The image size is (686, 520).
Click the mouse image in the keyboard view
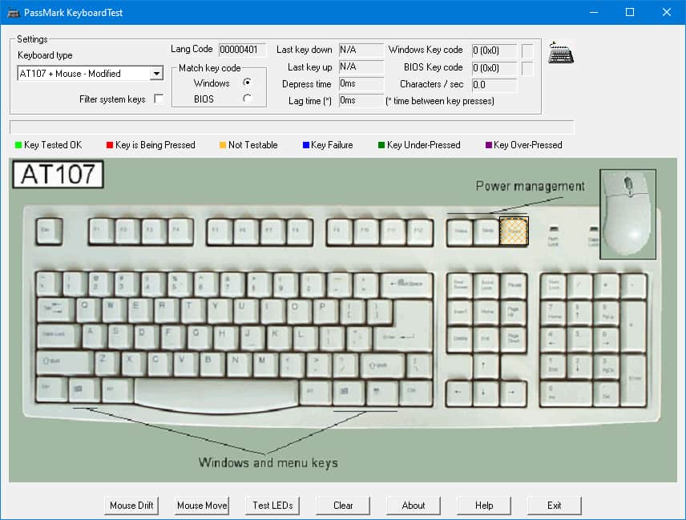pos(627,214)
